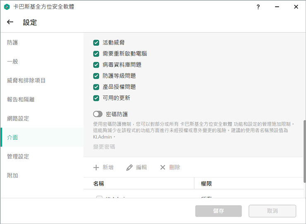Open the 威脅和排除項目 section
Screen dimensions: 306x224
click(42, 80)
